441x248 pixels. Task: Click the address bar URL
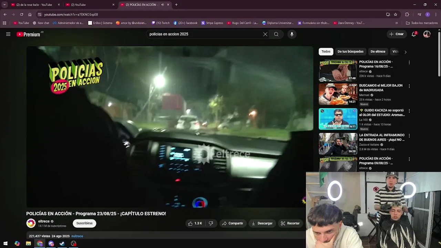(x=71, y=14)
